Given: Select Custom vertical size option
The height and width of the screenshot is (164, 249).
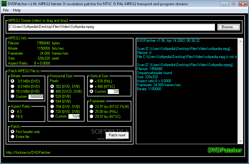Looking at the screenshot, I should click(x=98, y=91).
